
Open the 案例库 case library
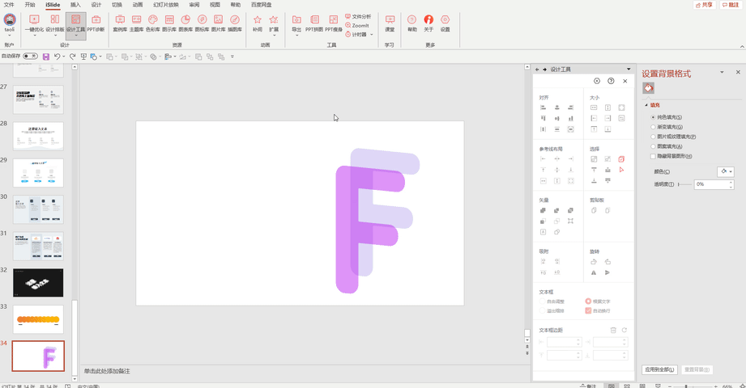120,23
